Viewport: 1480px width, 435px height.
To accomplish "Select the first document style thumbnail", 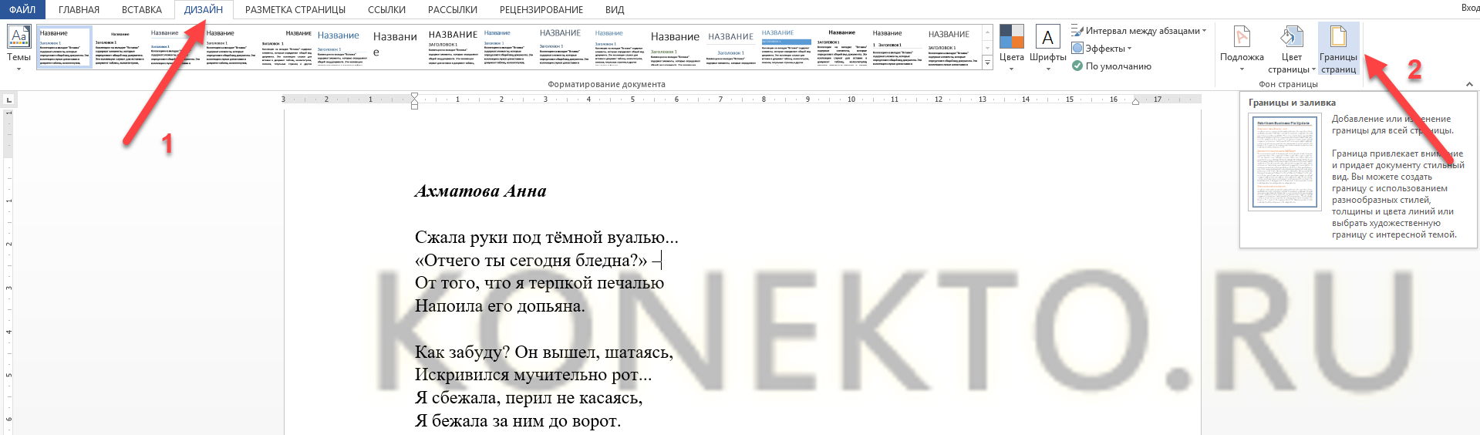I will [65, 47].
